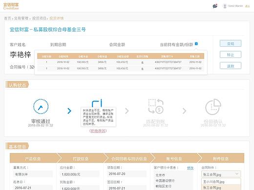Click the customer name 李艳梓
The height and width of the screenshot is (190, 254).
click(x=21, y=55)
